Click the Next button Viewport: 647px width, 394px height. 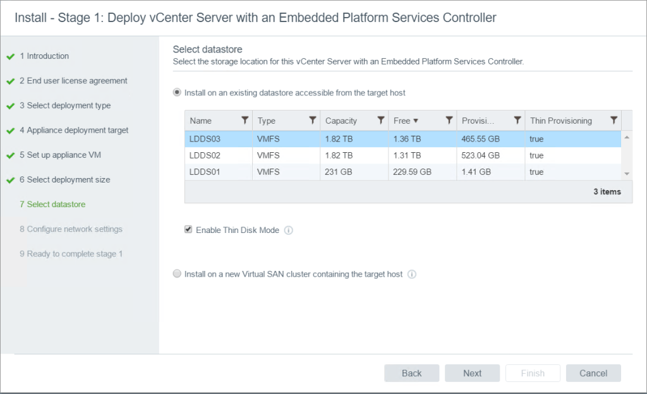(472, 373)
